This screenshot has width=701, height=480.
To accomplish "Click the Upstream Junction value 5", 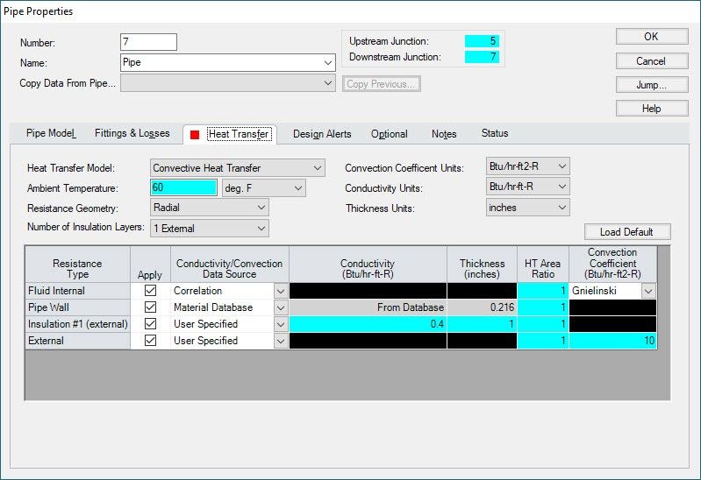I will (482, 41).
